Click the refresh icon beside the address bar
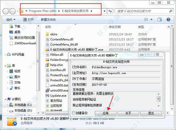This screenshot has height=130, width=176. coord(110,11)
